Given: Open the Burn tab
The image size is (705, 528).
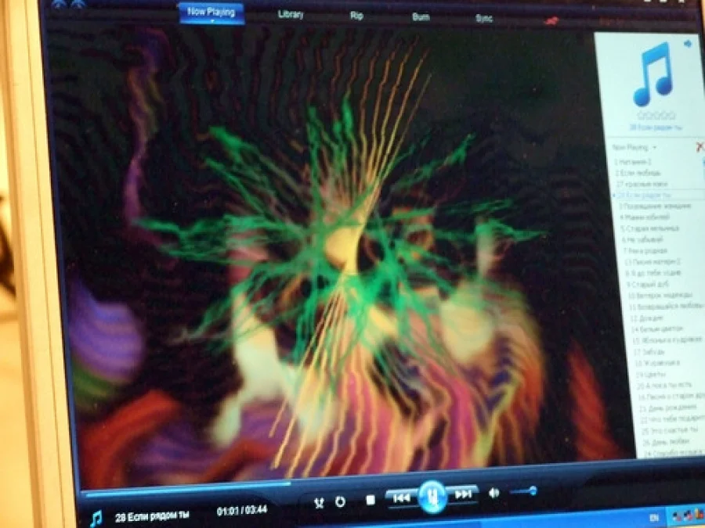Looking at the screenshot, I should (x=421, y=16).
